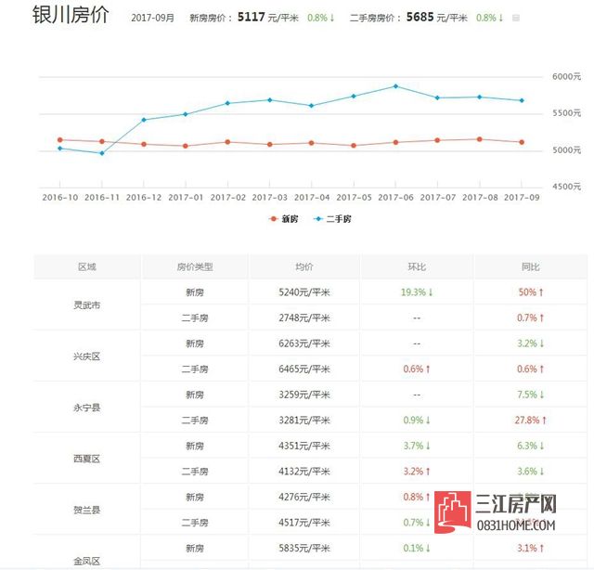
Task: Click the 2016-10 point on red line
Action: (x=59, y=140)
